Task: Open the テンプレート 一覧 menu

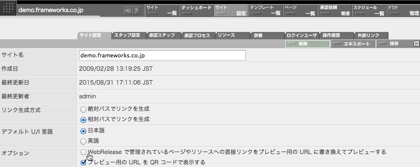Action: [x=266, y=11]
